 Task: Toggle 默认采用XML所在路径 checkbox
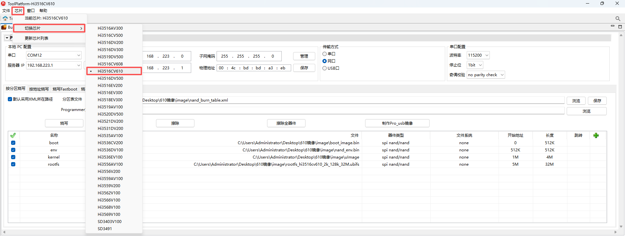tap(10, 99)
